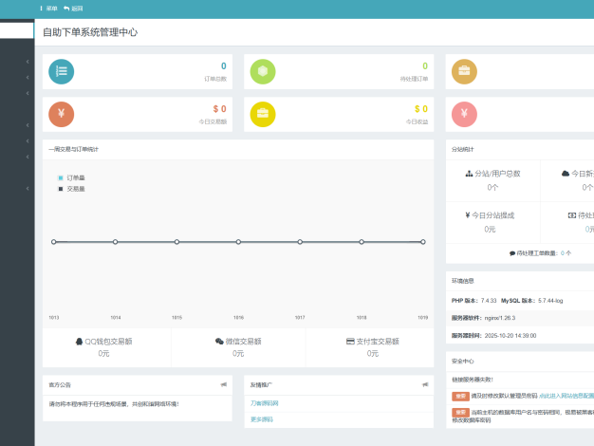Click the 友情推广 panel header text
Image resolution: width=594 pixels, height=446 pixels.
[x=261, y=385]
